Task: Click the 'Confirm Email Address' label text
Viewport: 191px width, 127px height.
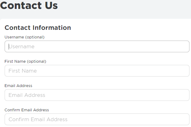Action: click(x=26, y=110)
